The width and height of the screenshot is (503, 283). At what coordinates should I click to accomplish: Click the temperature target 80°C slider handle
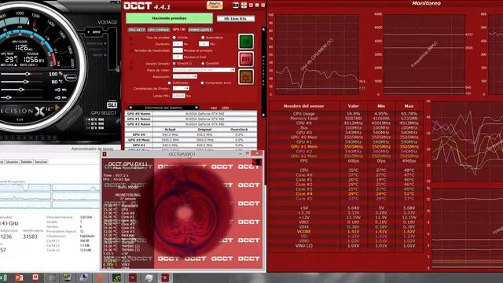26,82
